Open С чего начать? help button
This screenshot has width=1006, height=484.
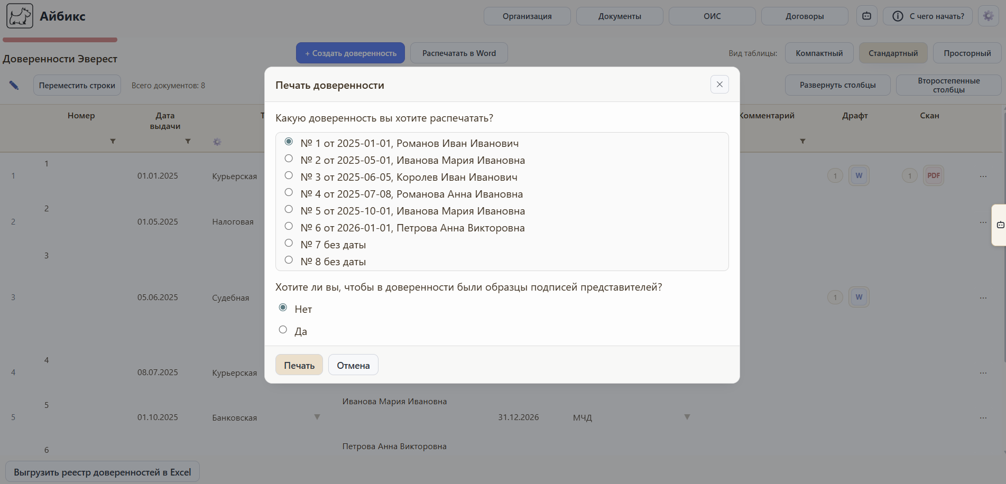coord(928,16)
